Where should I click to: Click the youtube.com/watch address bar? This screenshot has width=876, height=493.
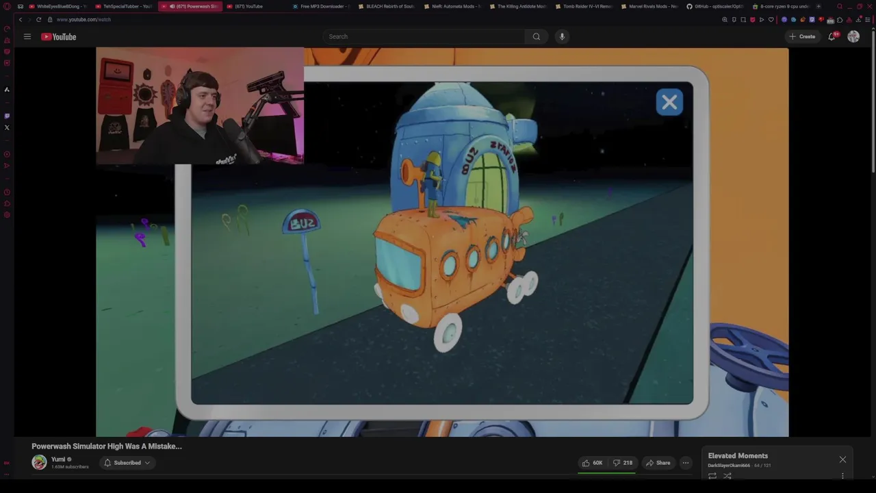(83, 19)
